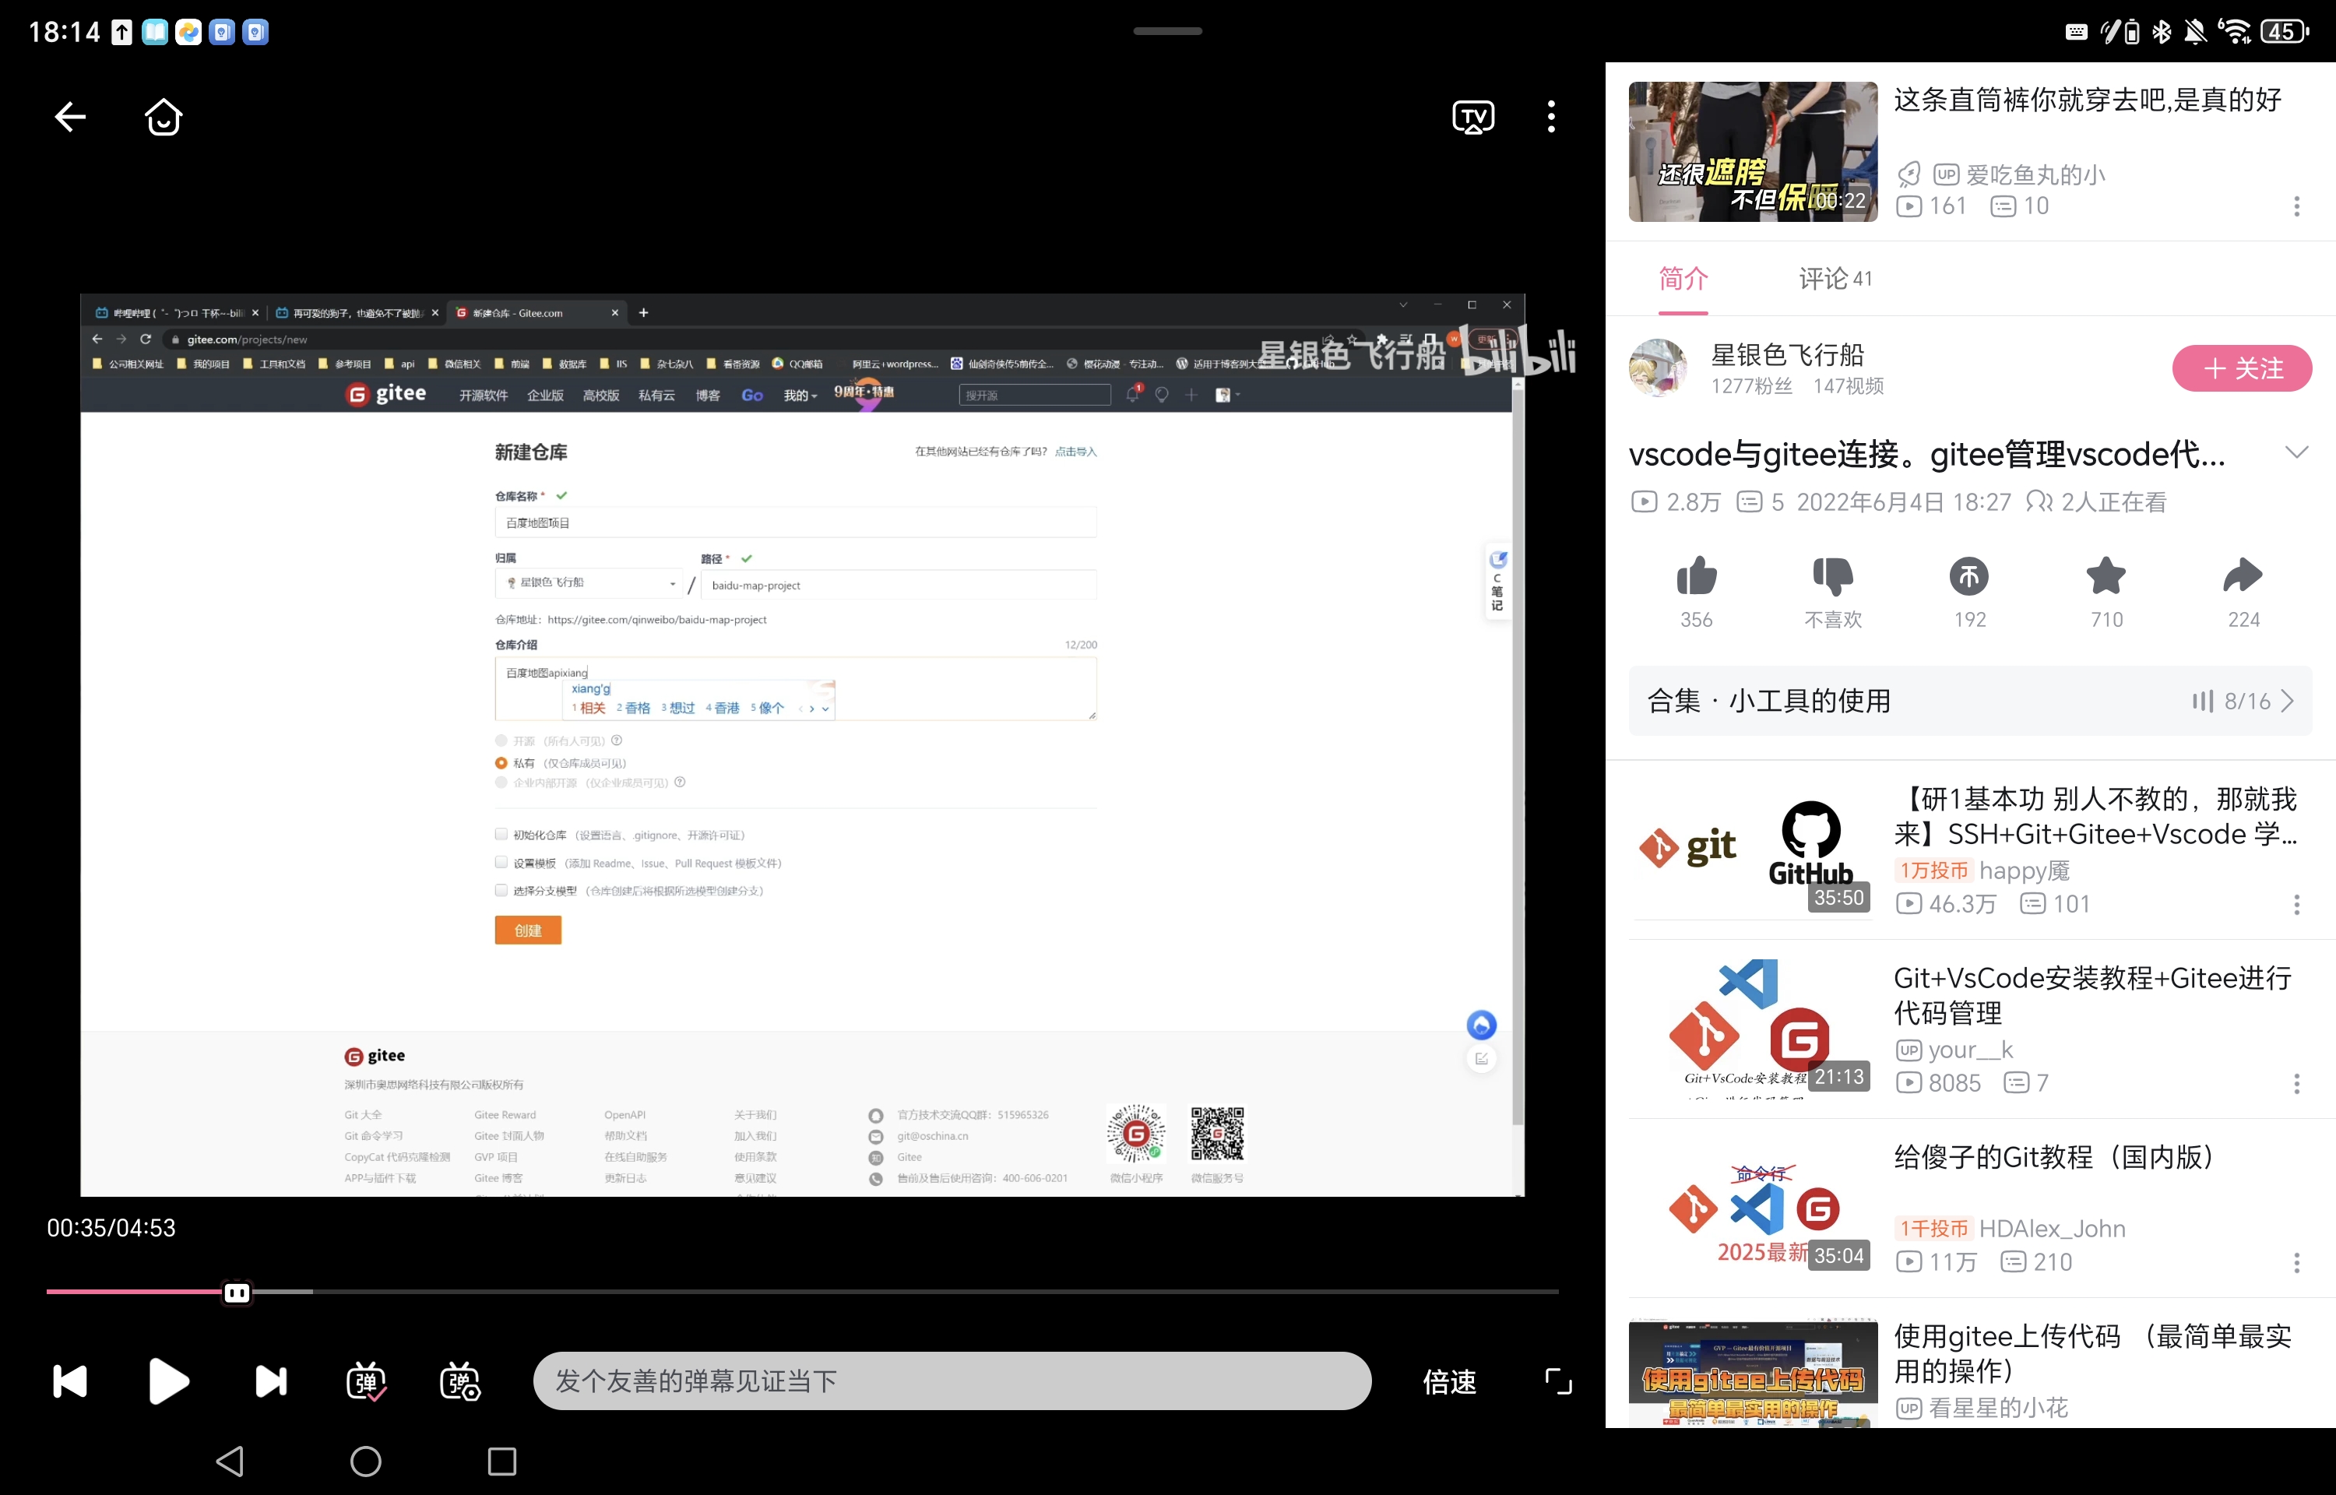
Task: Open the 倍速 playback speed menu
Action: pyautogui.click(x=1449, y=1381)
